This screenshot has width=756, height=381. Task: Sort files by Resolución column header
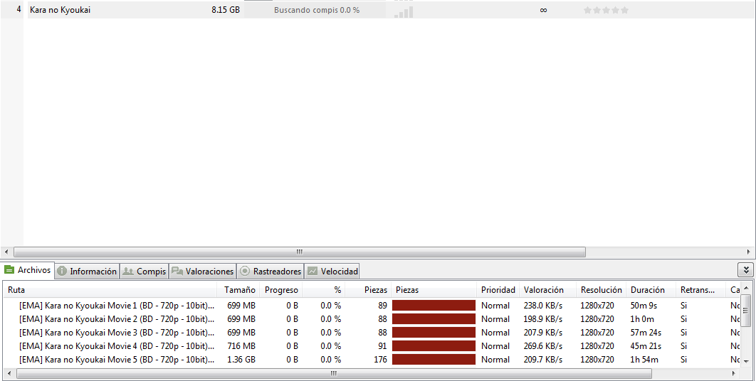[602, 290]
